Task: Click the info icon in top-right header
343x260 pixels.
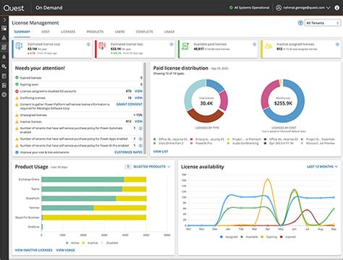Action: [337, 8]
